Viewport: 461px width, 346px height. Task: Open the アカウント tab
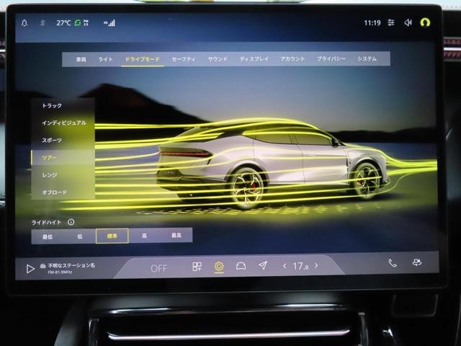[x=292, y=59]
